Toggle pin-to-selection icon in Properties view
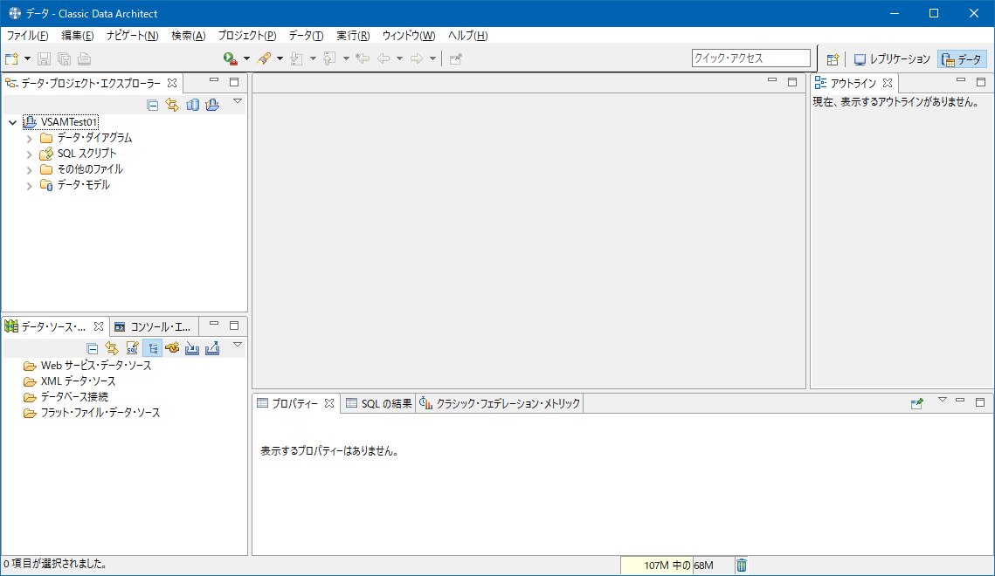Viewport: 995px width, 576px height. pyautogui.click(x=917, y=404)
